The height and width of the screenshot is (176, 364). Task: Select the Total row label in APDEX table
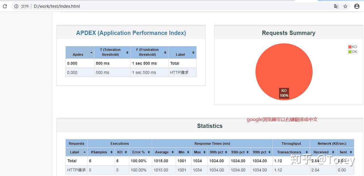[175, 63]
